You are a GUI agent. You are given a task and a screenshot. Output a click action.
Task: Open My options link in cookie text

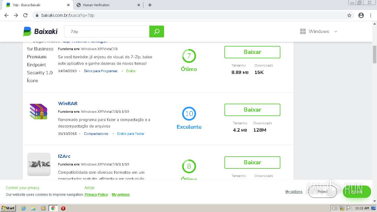coord(121,195)
